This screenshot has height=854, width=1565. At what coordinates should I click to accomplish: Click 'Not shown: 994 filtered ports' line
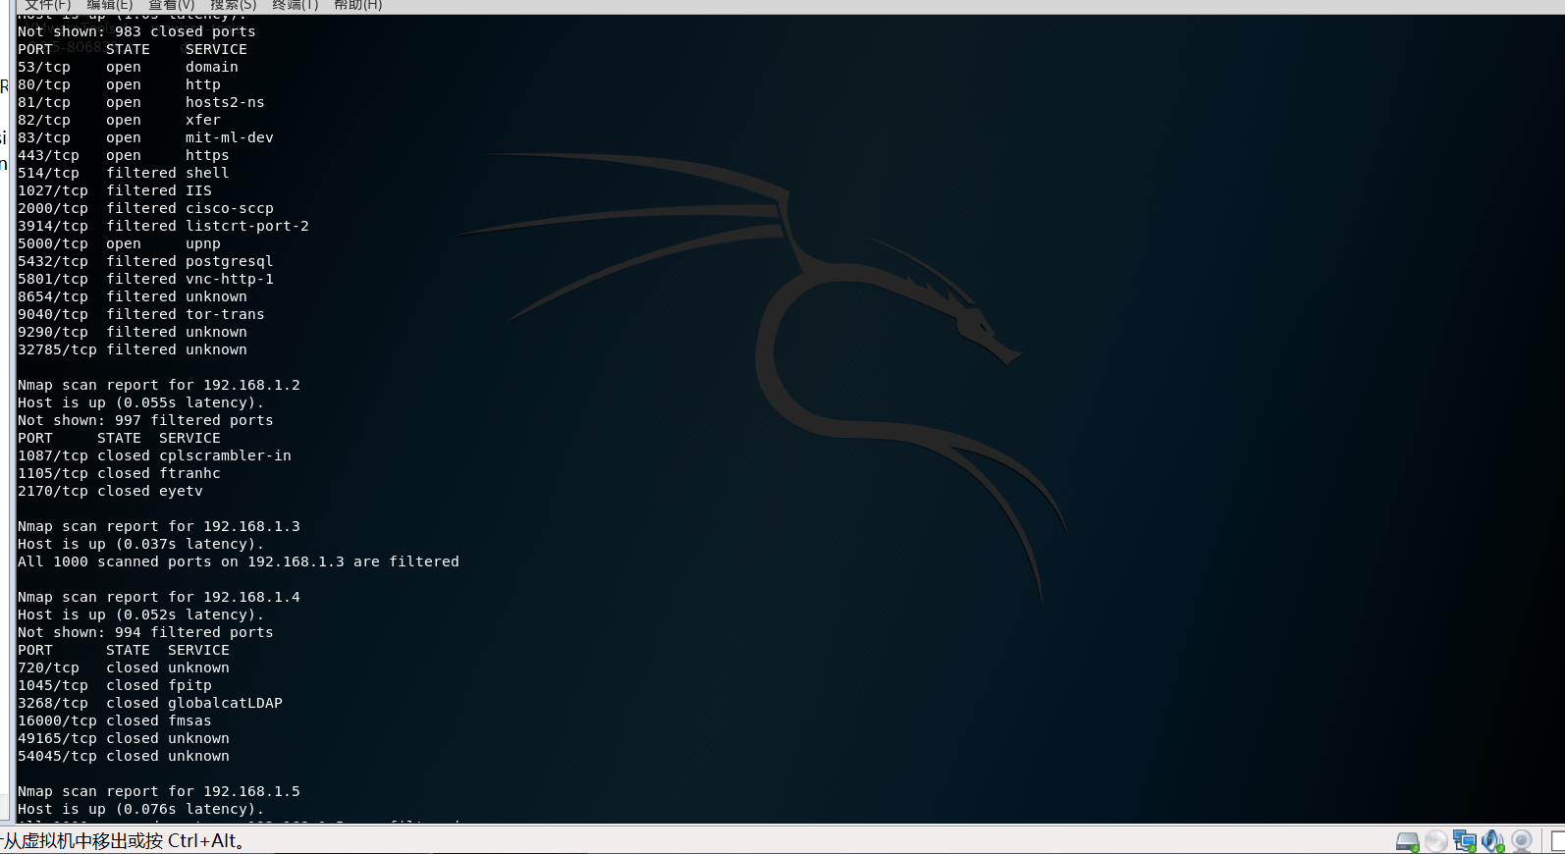(x=145, y=632)
